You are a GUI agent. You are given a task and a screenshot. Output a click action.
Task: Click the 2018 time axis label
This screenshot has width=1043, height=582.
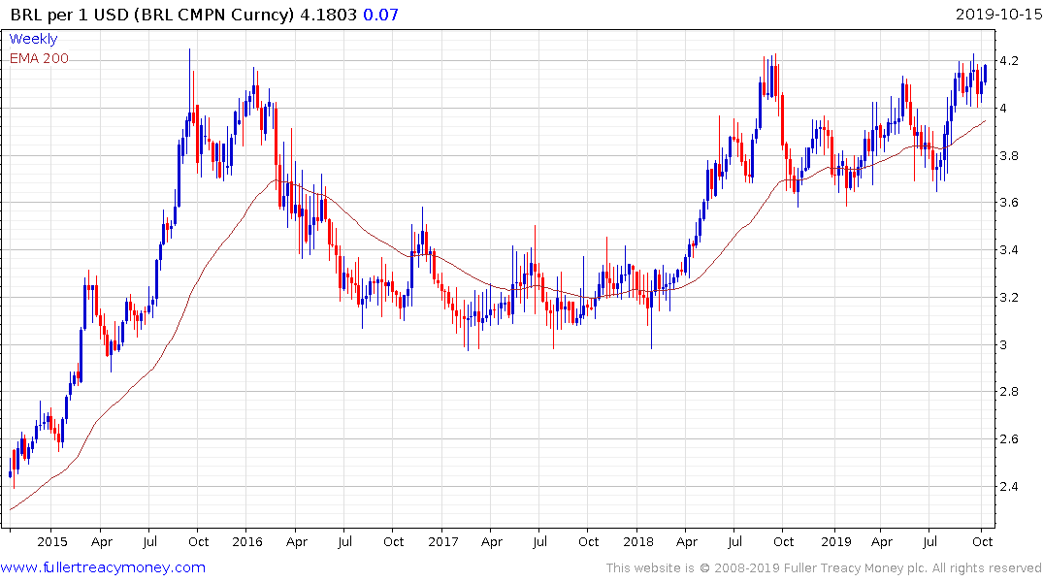tap(638, 541)
